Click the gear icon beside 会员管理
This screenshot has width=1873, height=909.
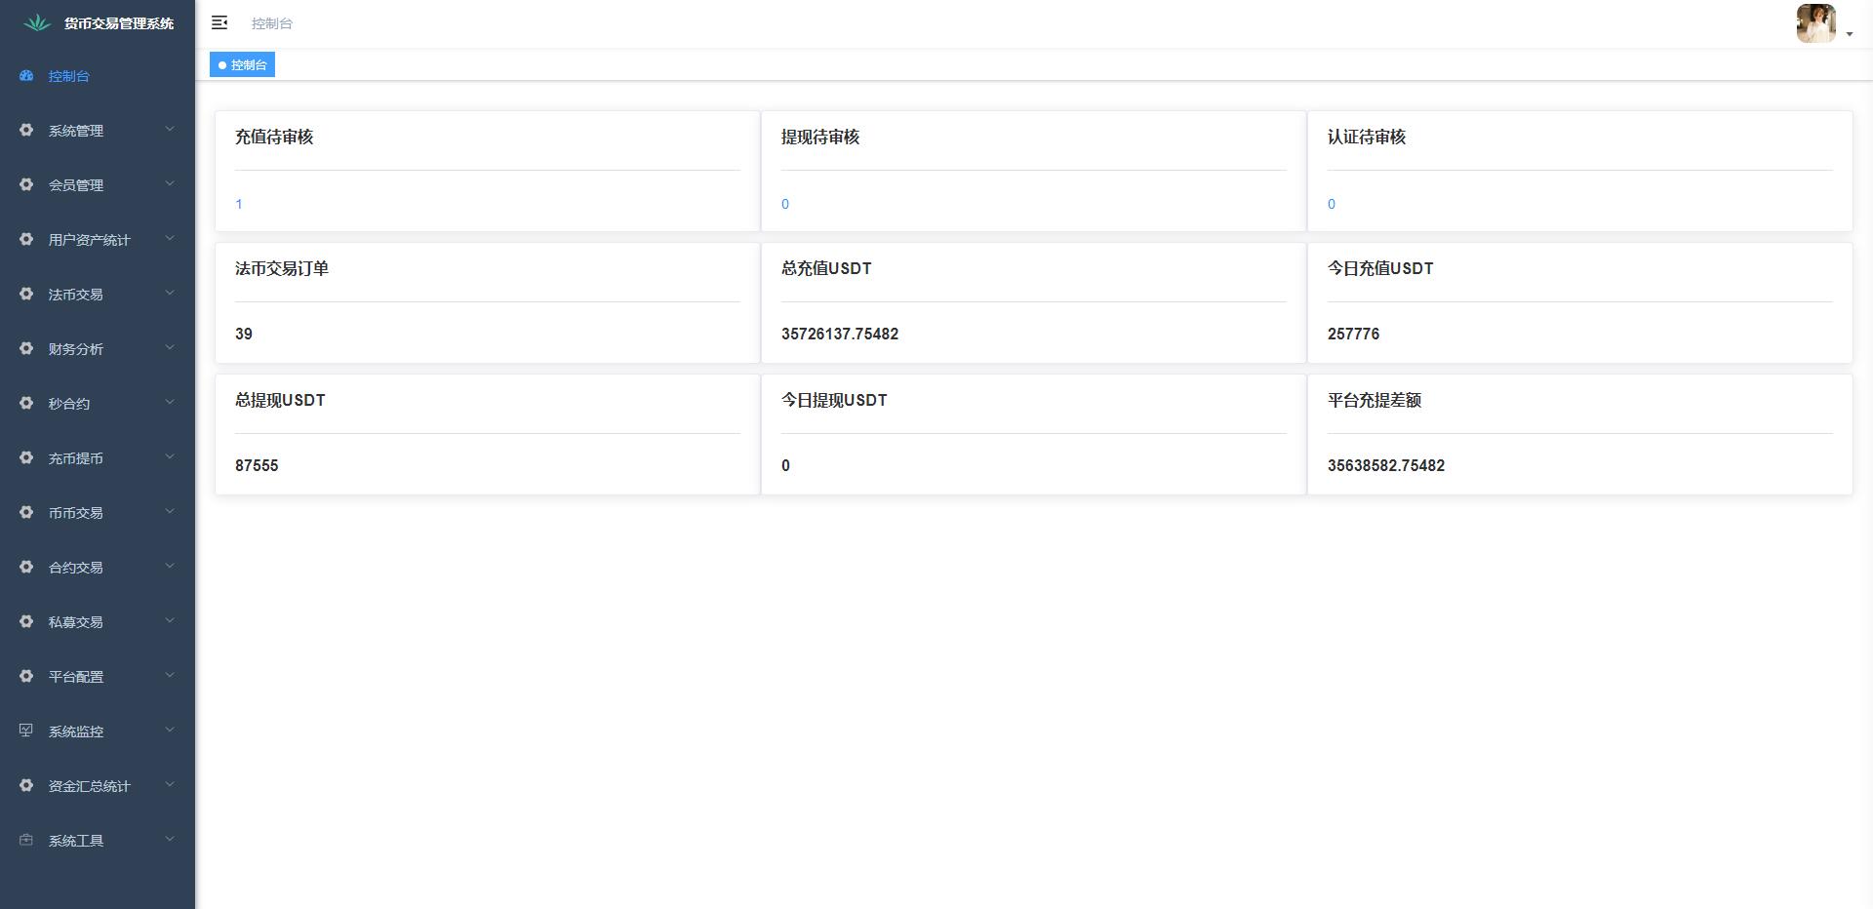point(26,184)
